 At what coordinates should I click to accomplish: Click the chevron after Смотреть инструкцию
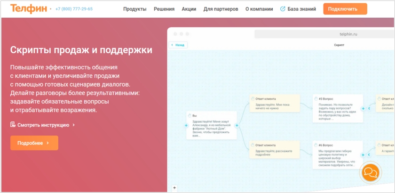73,125
